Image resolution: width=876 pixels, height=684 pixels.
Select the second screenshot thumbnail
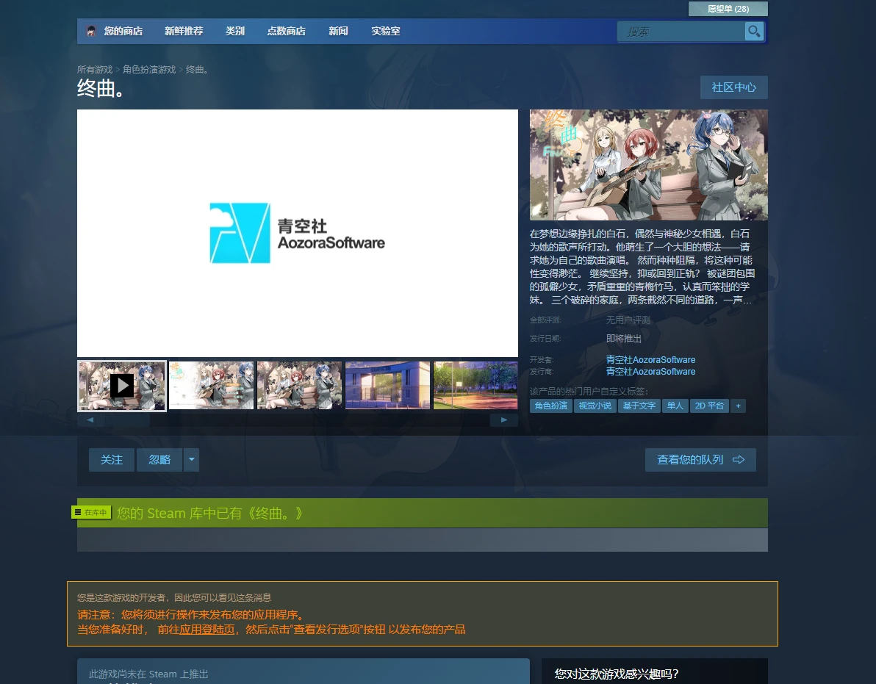pos(211,385)
